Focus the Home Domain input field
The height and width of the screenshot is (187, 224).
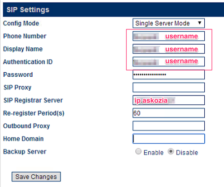[168, 139]
